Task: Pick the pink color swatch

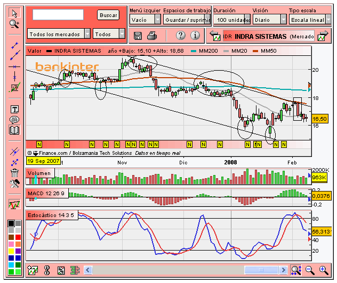Action: [11, 244]
